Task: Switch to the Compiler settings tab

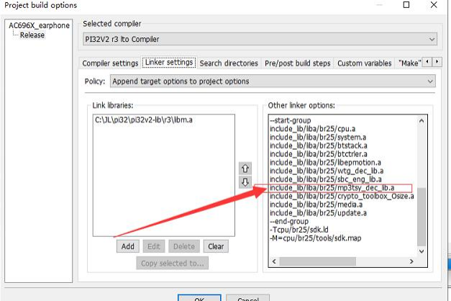Action: coord(110,63)
